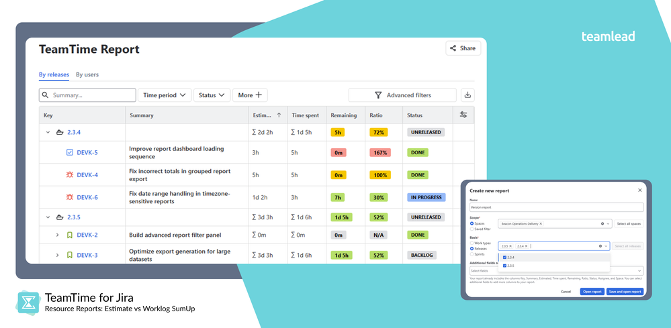Select the Saved filter radio button
Viewport: 671px width, 328px height.
(x=472, y=229)
